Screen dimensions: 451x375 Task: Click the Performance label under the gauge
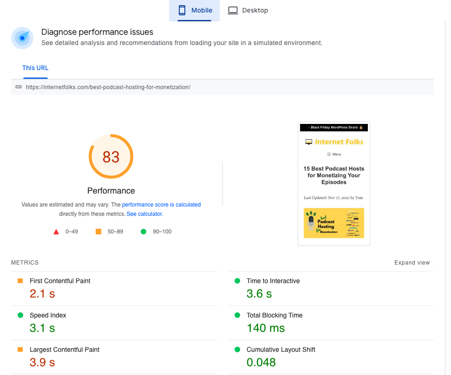(x=111, y=191)
